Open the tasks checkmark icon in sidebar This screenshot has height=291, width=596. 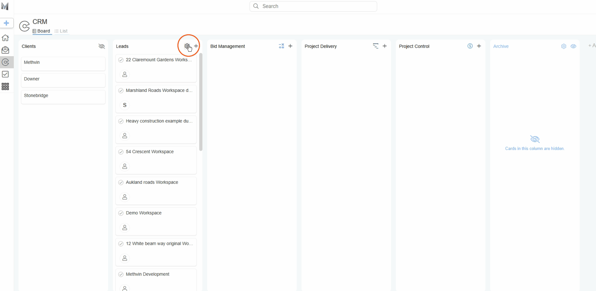tap(5, 74)
